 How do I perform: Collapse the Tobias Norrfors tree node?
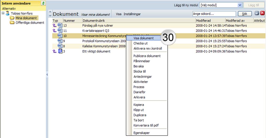(3, 13)
